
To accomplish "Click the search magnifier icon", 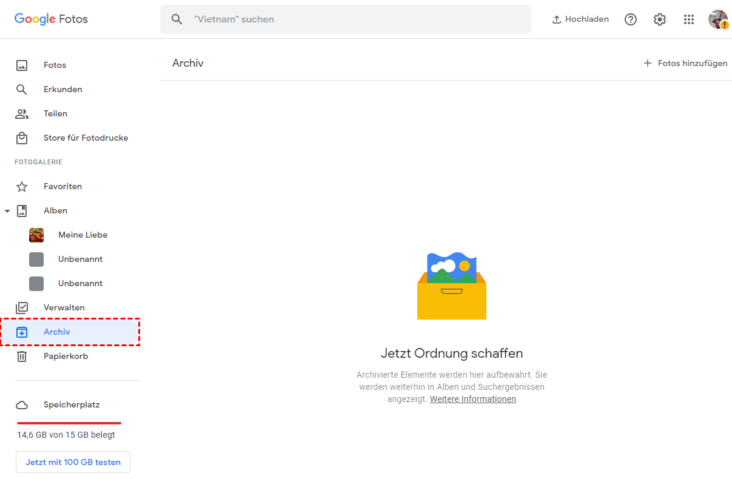I will [x=176, y=19].
